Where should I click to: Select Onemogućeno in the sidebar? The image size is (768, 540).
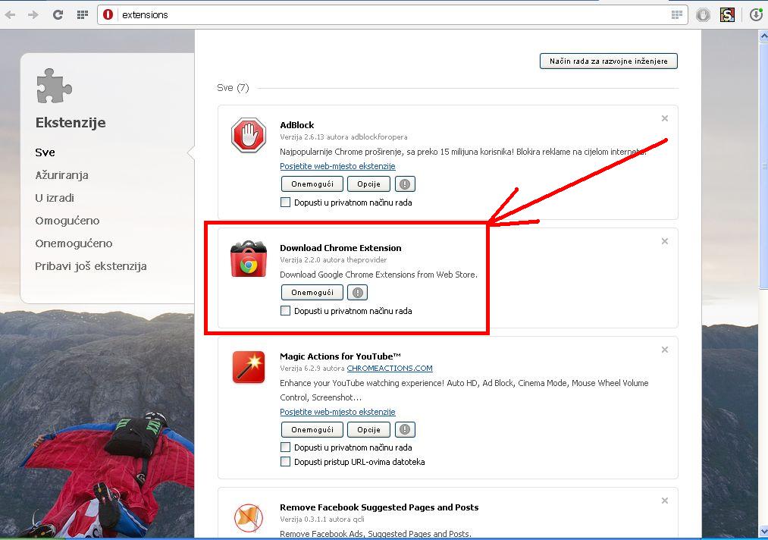coord(74,243)
